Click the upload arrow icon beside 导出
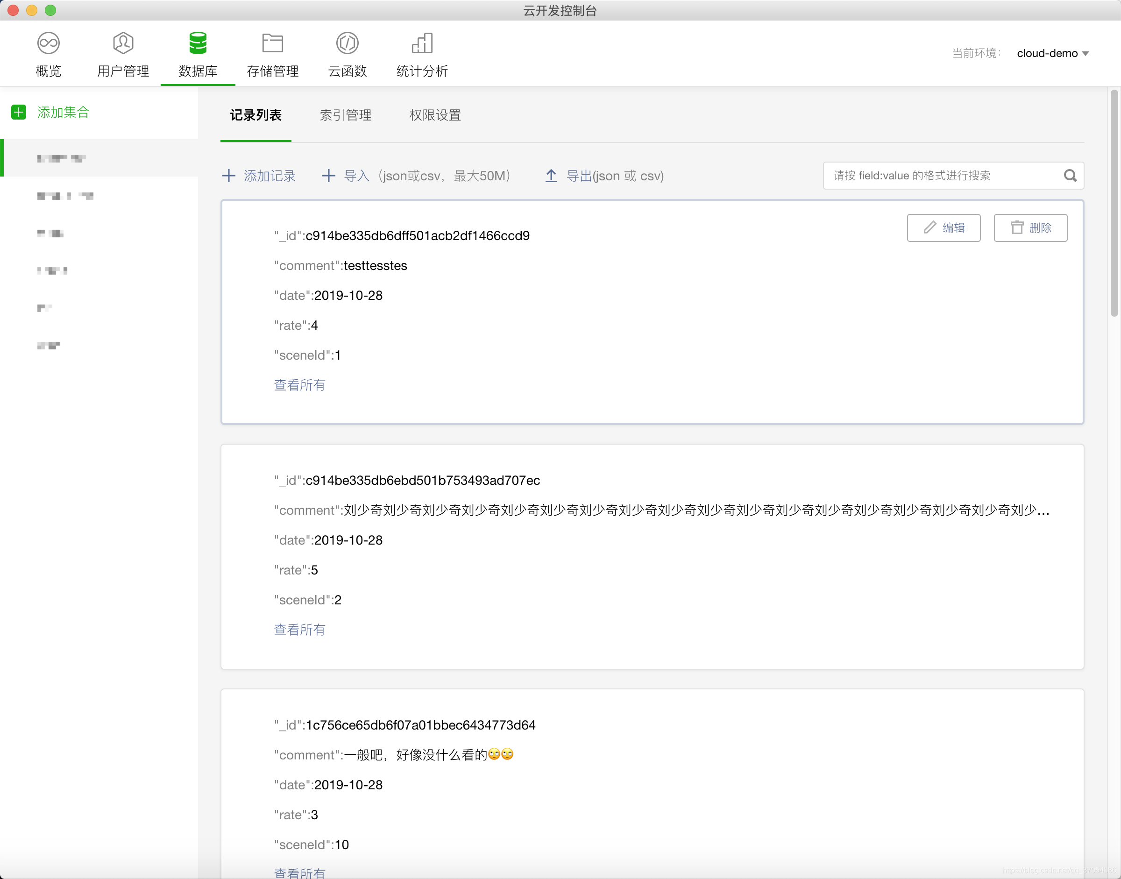Screen dimensions: 1121x879 click(x=551, y=176)
